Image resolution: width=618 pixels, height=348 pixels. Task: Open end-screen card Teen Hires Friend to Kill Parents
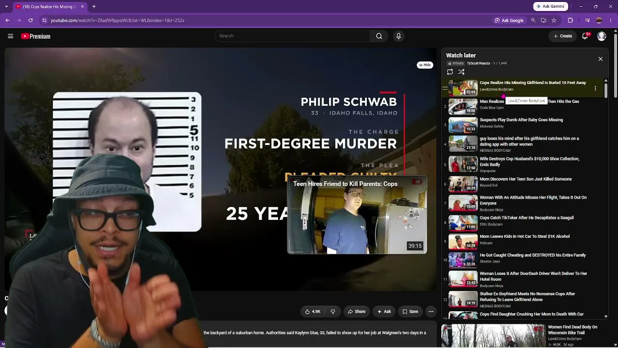tap(357, 216)
